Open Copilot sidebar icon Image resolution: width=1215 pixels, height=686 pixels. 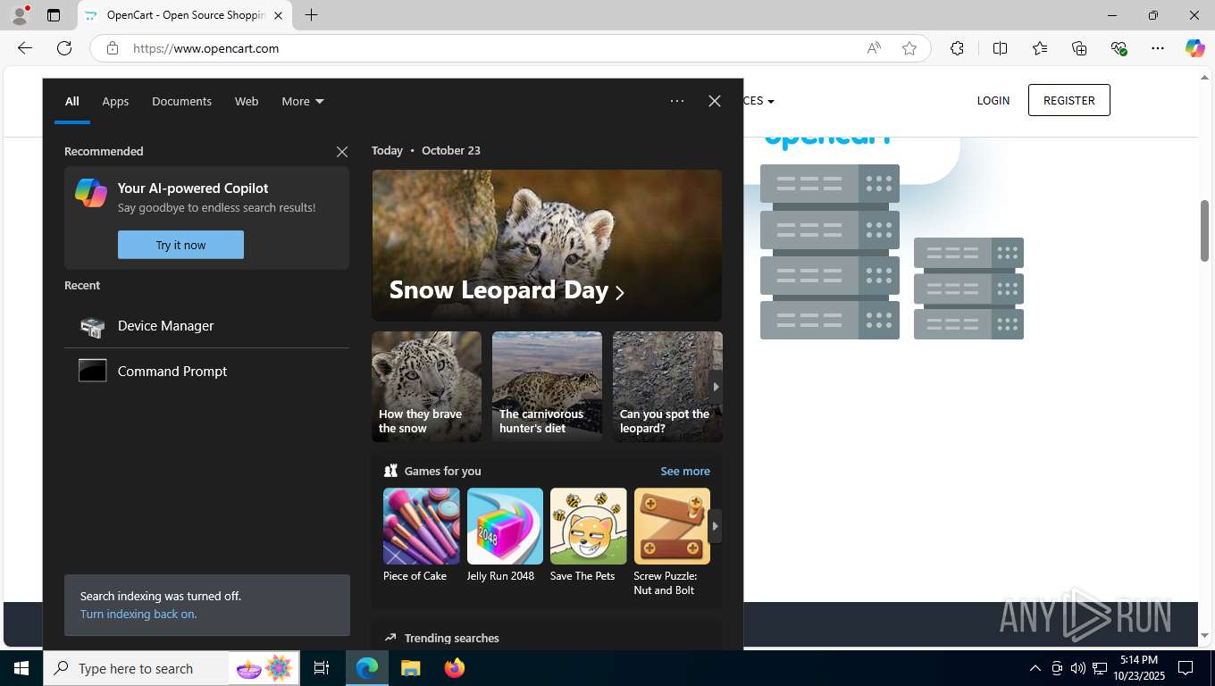[x=1195, y=48]
